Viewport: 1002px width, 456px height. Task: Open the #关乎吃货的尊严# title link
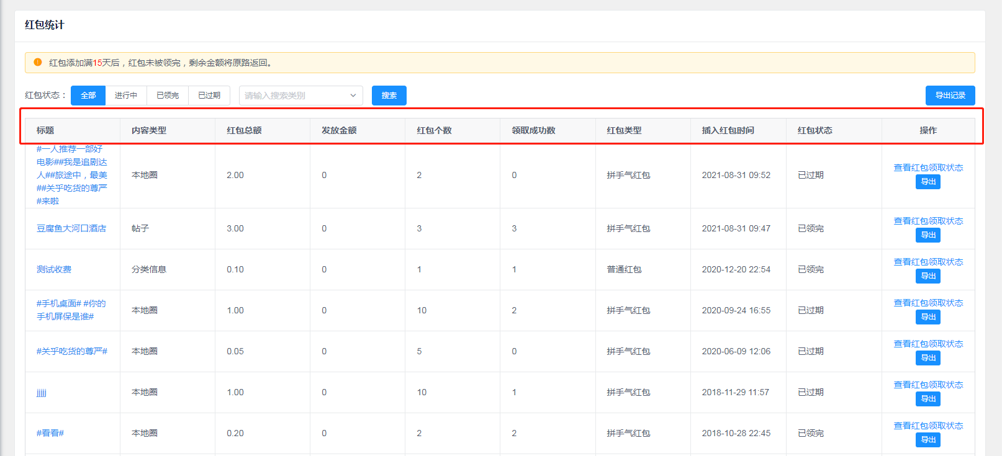click(x=72, y=351)
